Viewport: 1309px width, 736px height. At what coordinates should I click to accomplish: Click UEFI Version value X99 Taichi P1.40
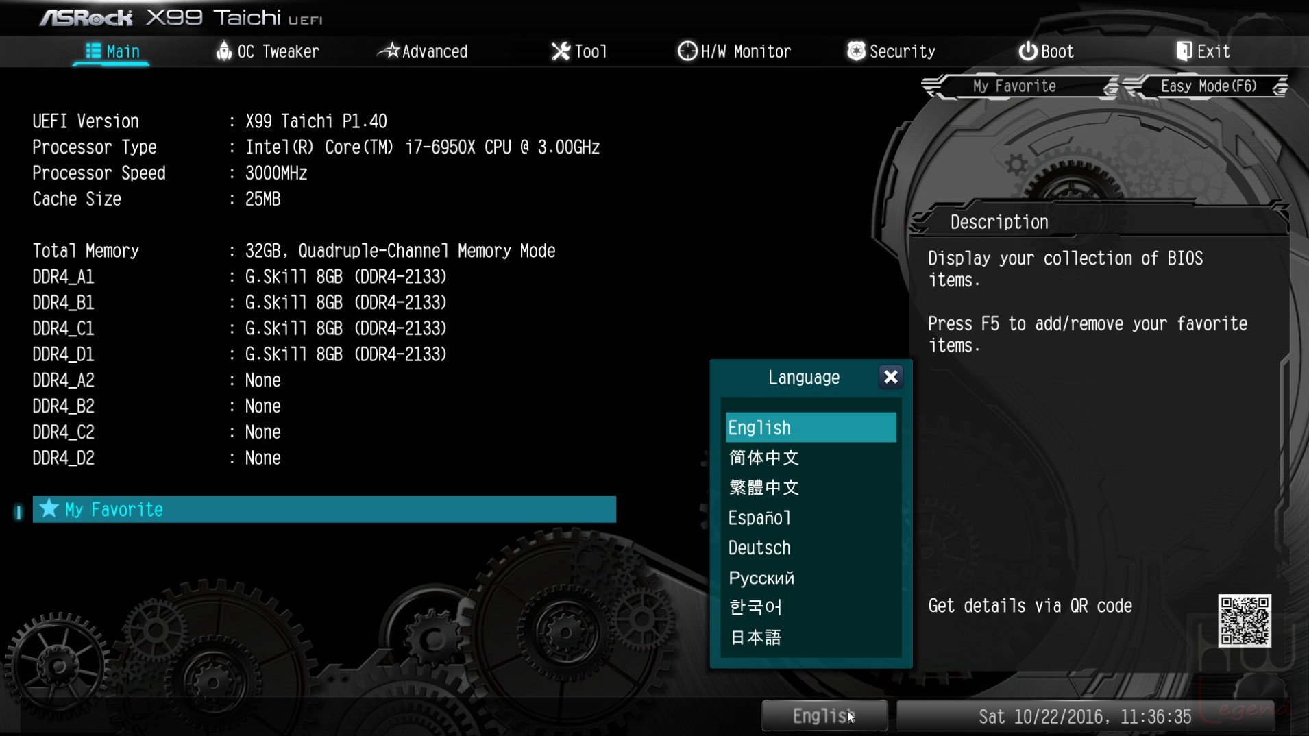[316, 121]
